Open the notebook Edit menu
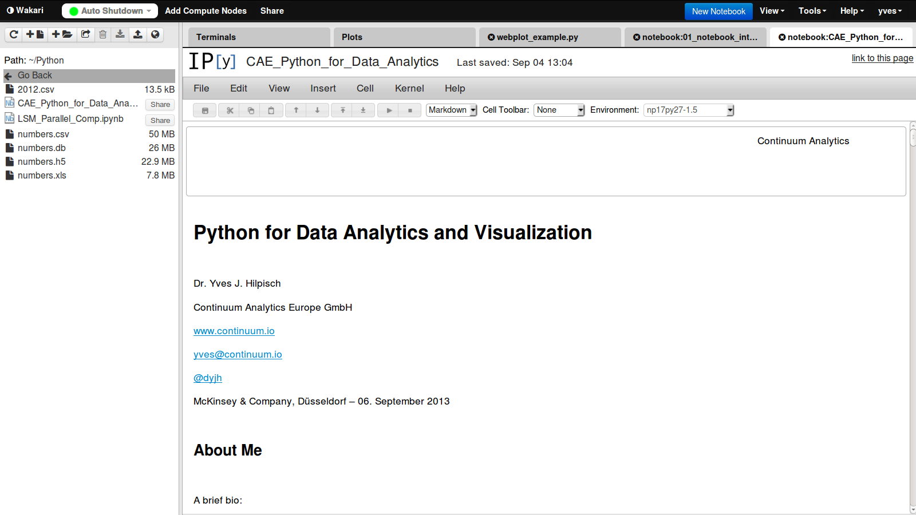 tap(239, 88)
